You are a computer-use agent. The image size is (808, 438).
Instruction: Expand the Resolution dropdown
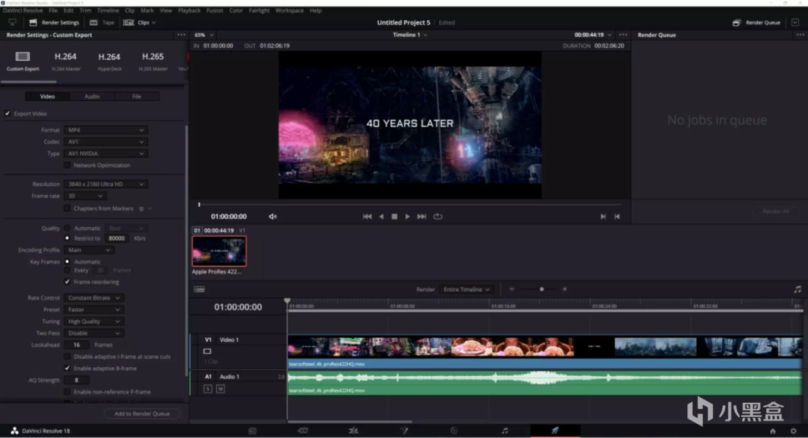(x=105, y=184)
